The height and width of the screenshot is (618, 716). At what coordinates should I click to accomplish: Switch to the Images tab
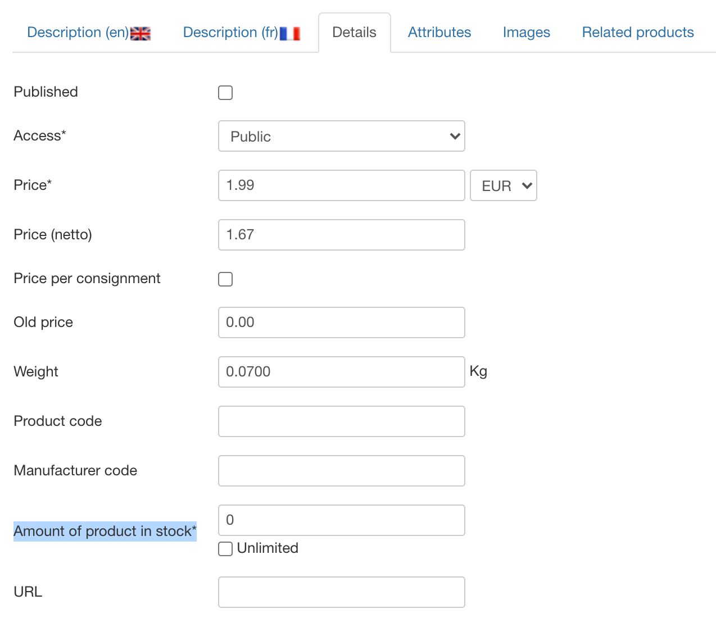[526, 33]
